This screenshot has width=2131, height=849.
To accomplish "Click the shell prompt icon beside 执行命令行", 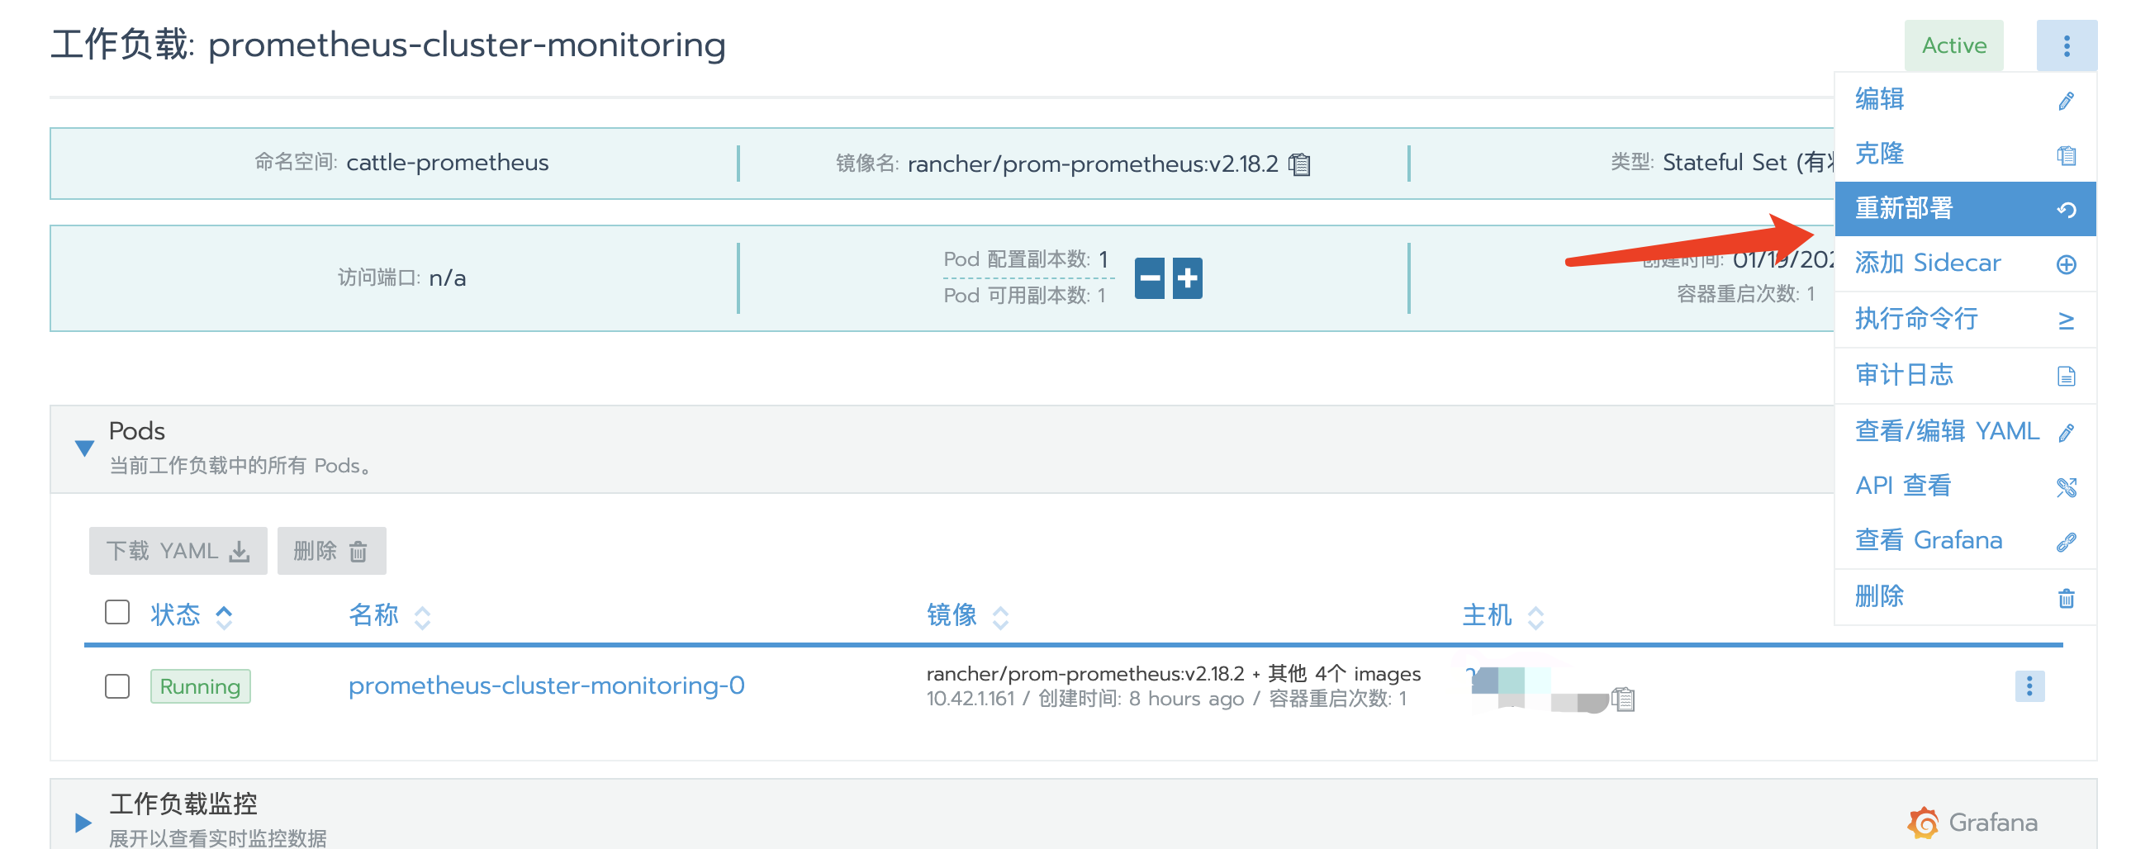I will [2066, 320].
